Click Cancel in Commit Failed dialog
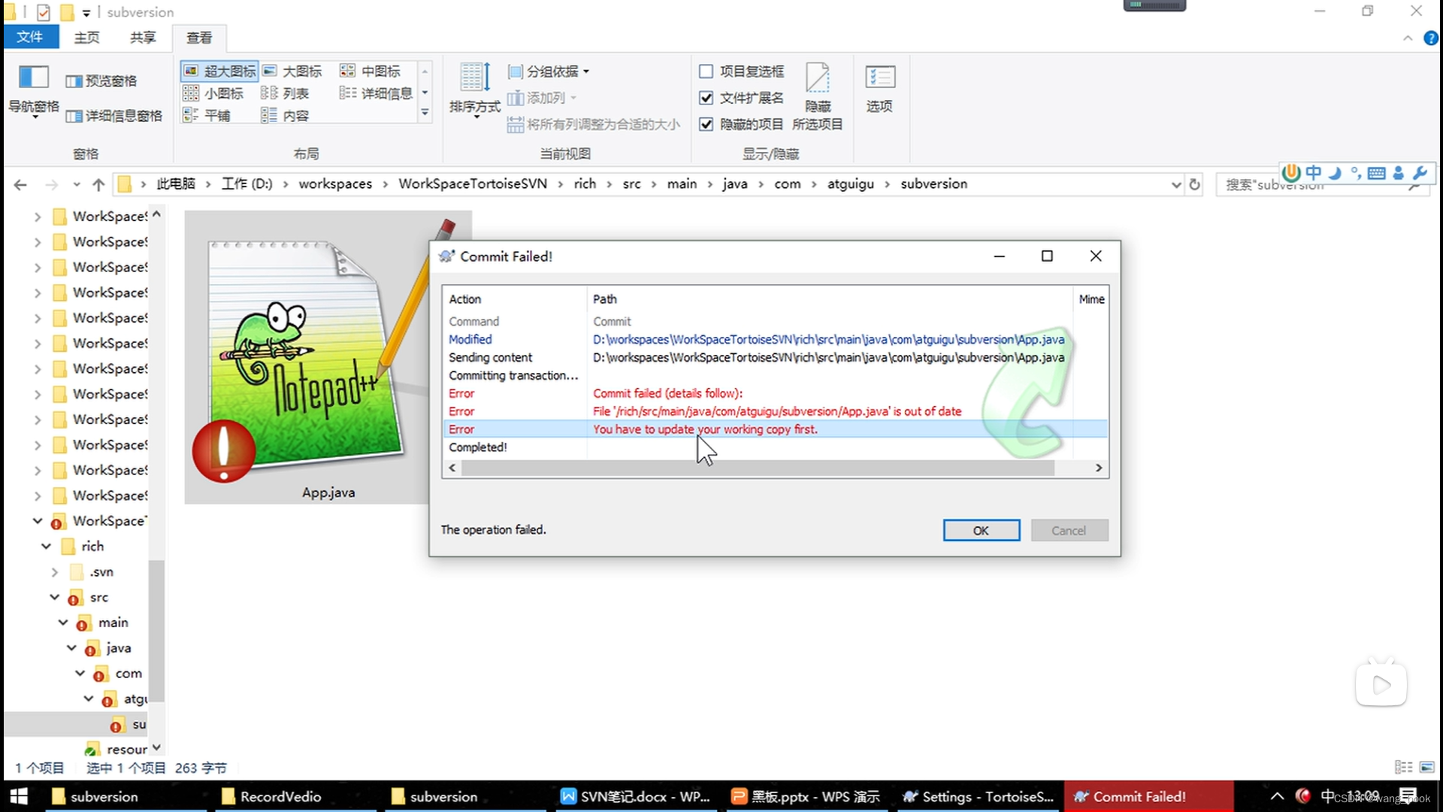The width and height of the screenshot is (1443, 812). [x=1069, y=529]
